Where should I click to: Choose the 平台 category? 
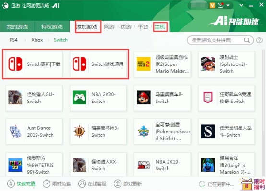pos(143,26)
